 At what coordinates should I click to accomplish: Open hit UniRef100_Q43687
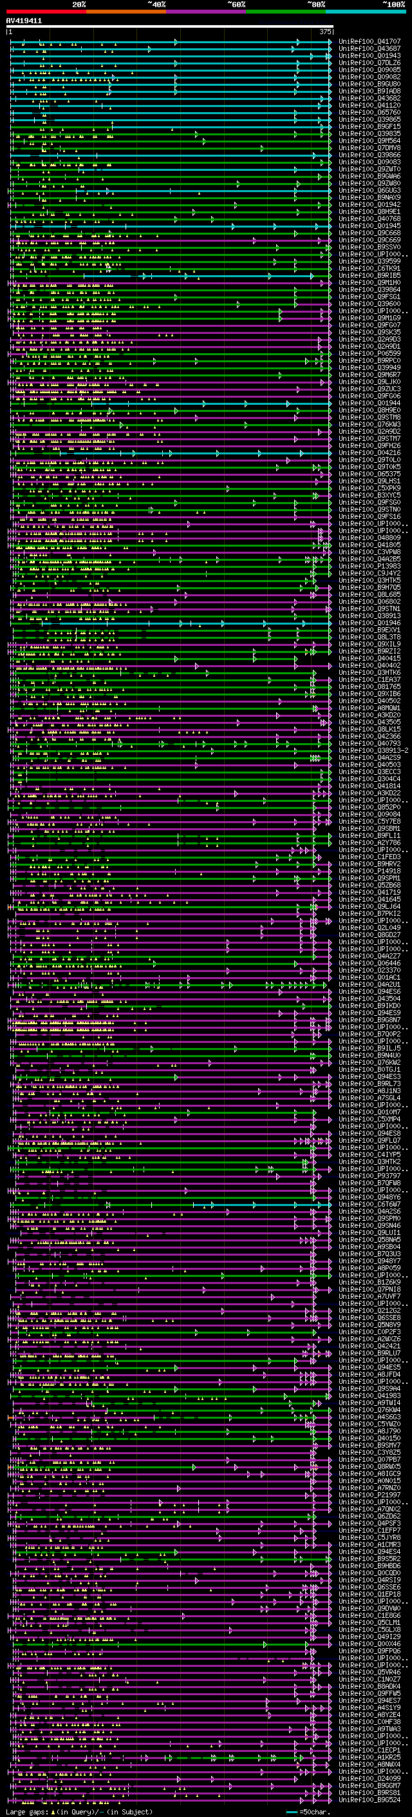[369, 49]
